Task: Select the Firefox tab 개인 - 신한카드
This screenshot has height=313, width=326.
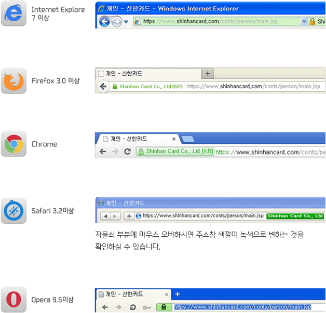Action: pos(148,74)
